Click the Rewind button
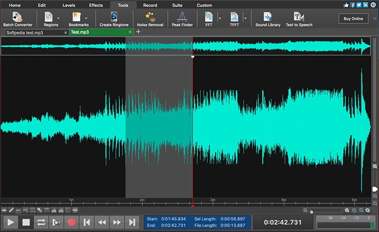The width and height of the screenshot is (379, 232). (102, 222)
